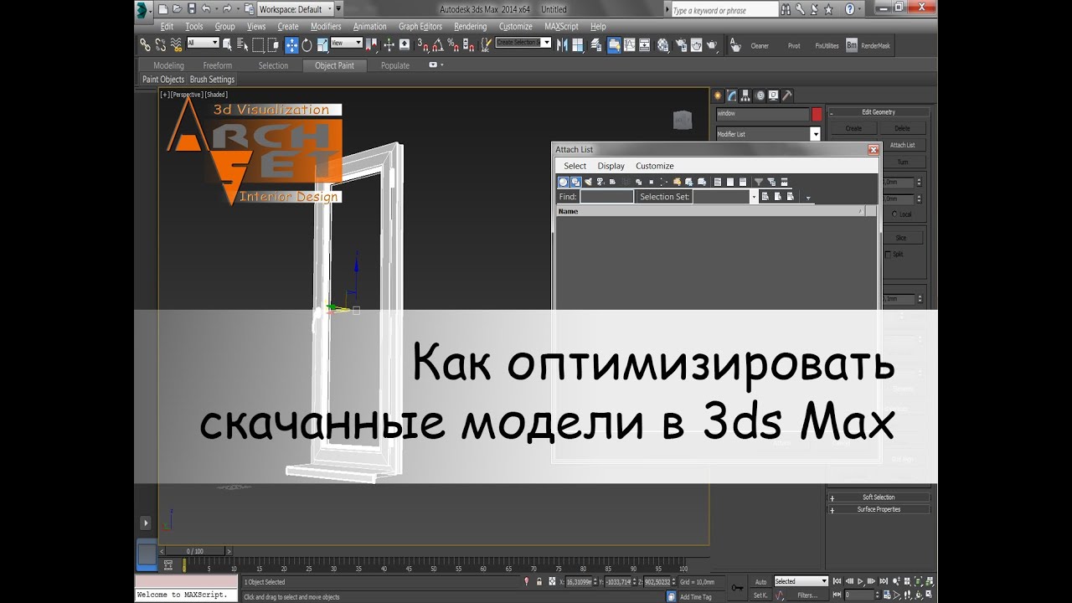This screenshot has height=603, width=1072.
Task: Click the Open File icon in title bar
Action: (177, 8)
